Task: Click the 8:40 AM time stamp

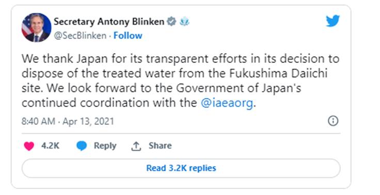Action: click(38, 121)
